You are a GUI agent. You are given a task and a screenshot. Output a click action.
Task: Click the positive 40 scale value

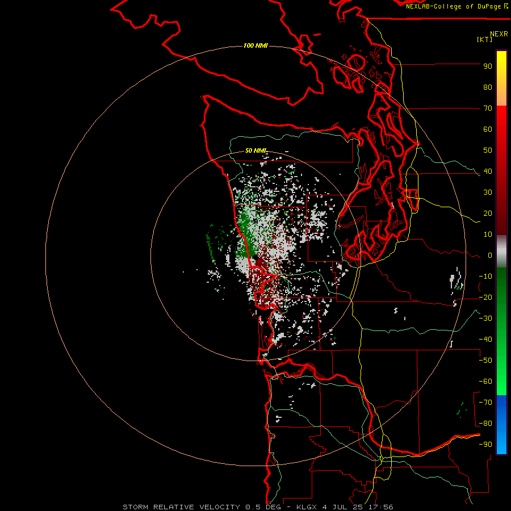(x=488, y=171)
